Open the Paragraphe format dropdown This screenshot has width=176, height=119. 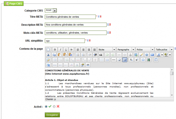(x=126, y=49)
